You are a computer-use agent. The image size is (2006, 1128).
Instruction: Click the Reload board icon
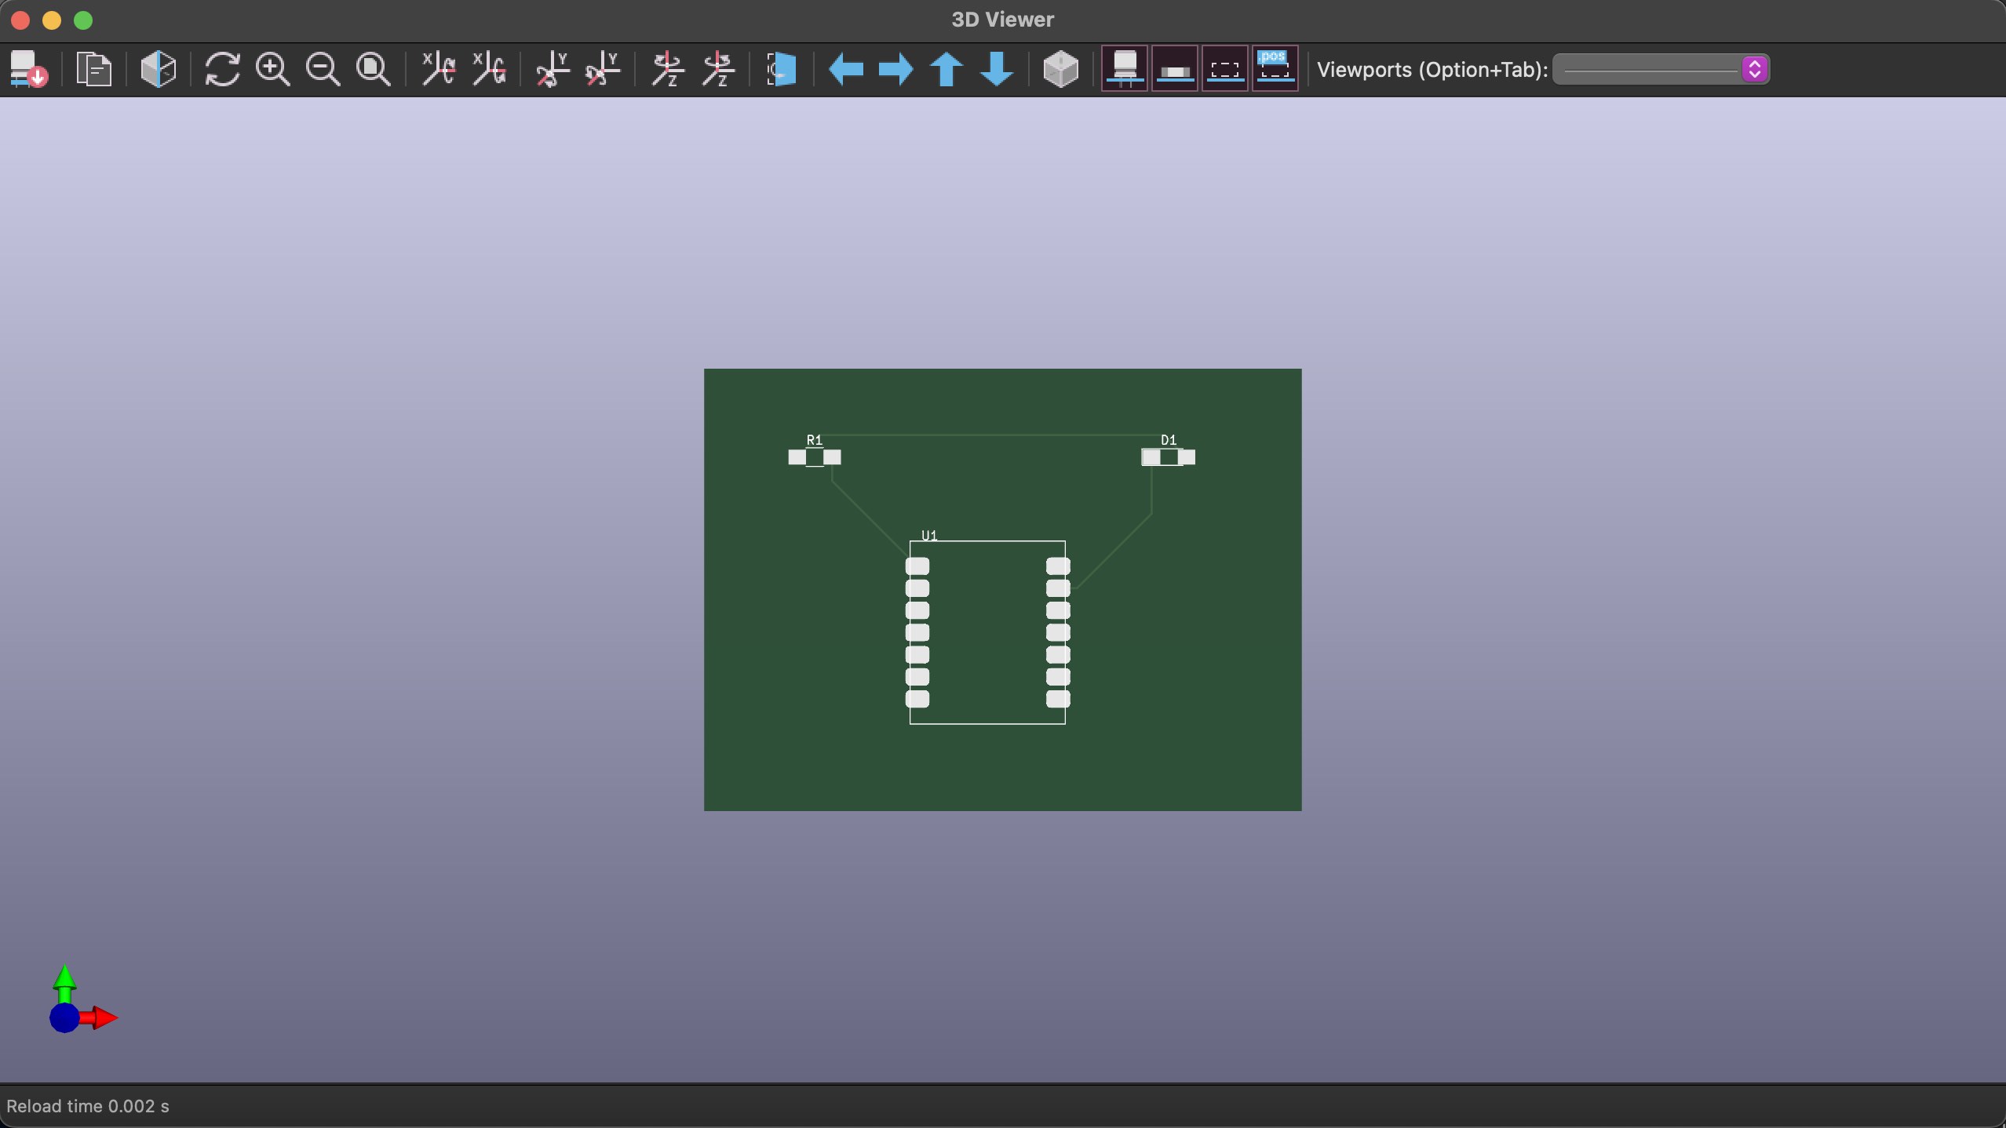click(x=29, y=69)
